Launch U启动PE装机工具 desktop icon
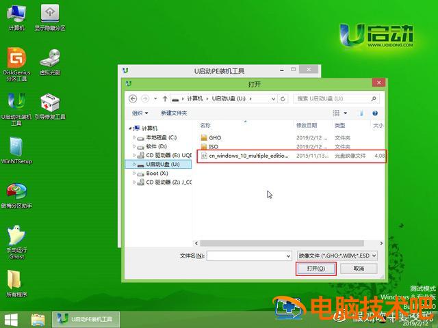Screen dimensions: 438x328 click(x=16, y=109)
